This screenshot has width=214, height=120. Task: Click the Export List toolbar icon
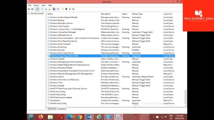coord(49,9)
